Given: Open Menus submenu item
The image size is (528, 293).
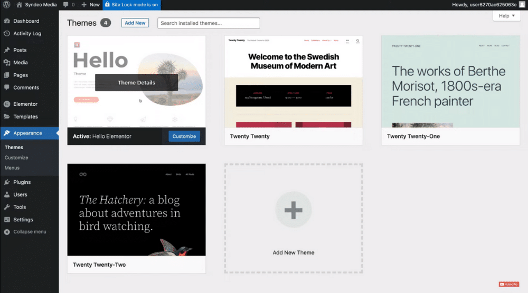Looking at the screenshot, I should pos(12,168).
